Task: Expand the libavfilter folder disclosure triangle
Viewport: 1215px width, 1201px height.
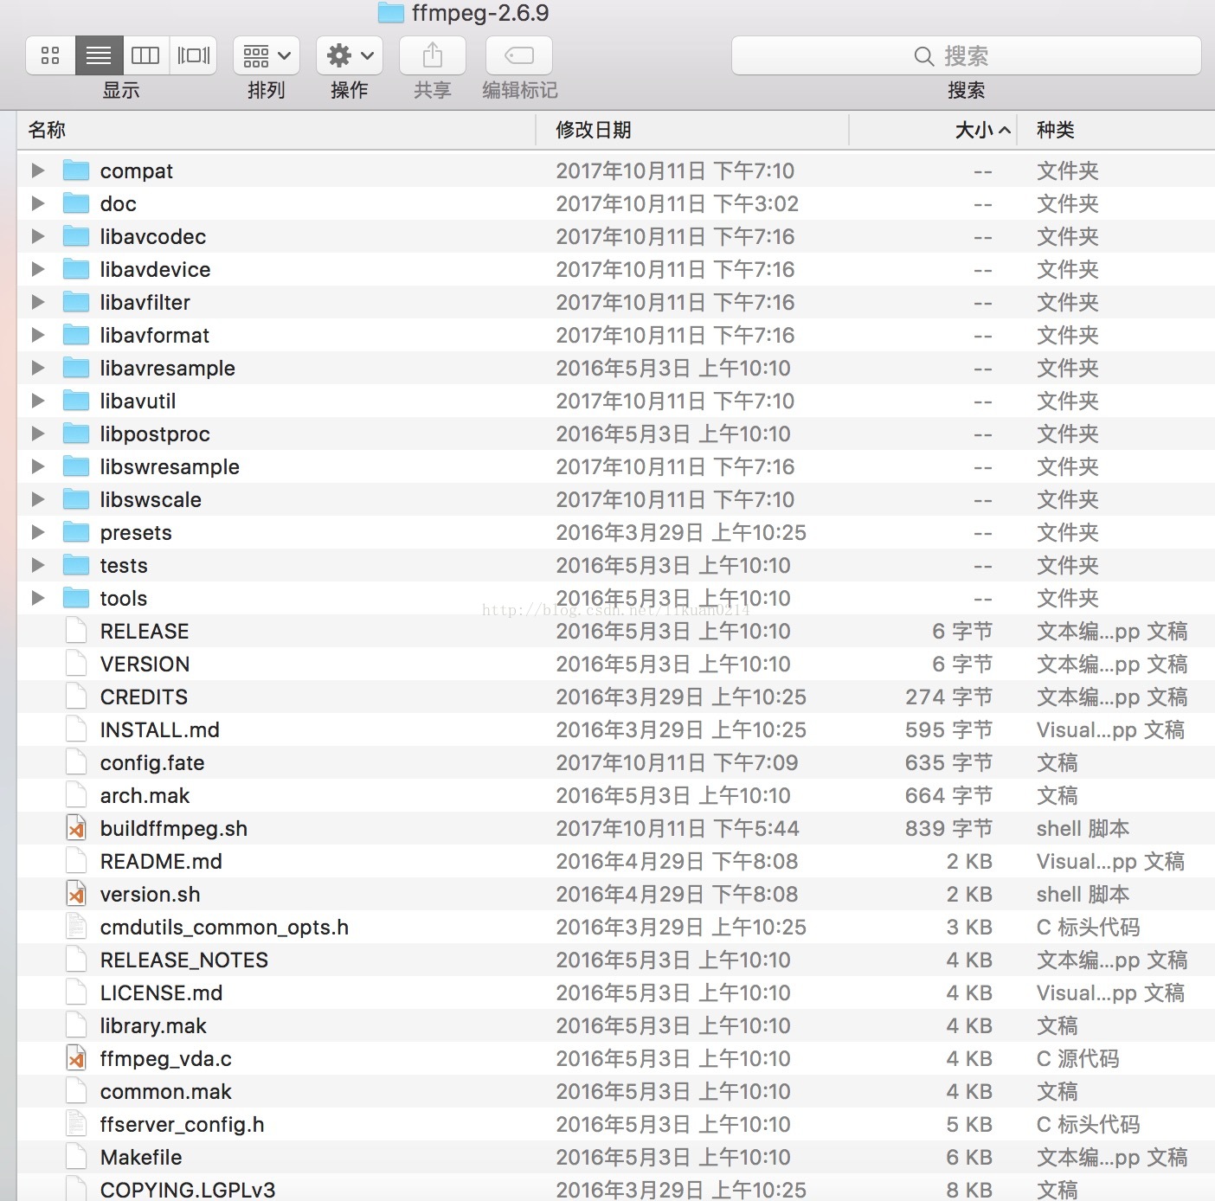Action: click(38, 302)
